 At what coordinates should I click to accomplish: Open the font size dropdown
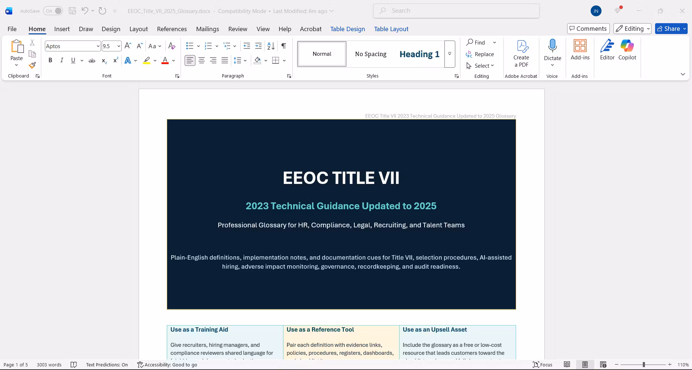(x=119, y=46)
